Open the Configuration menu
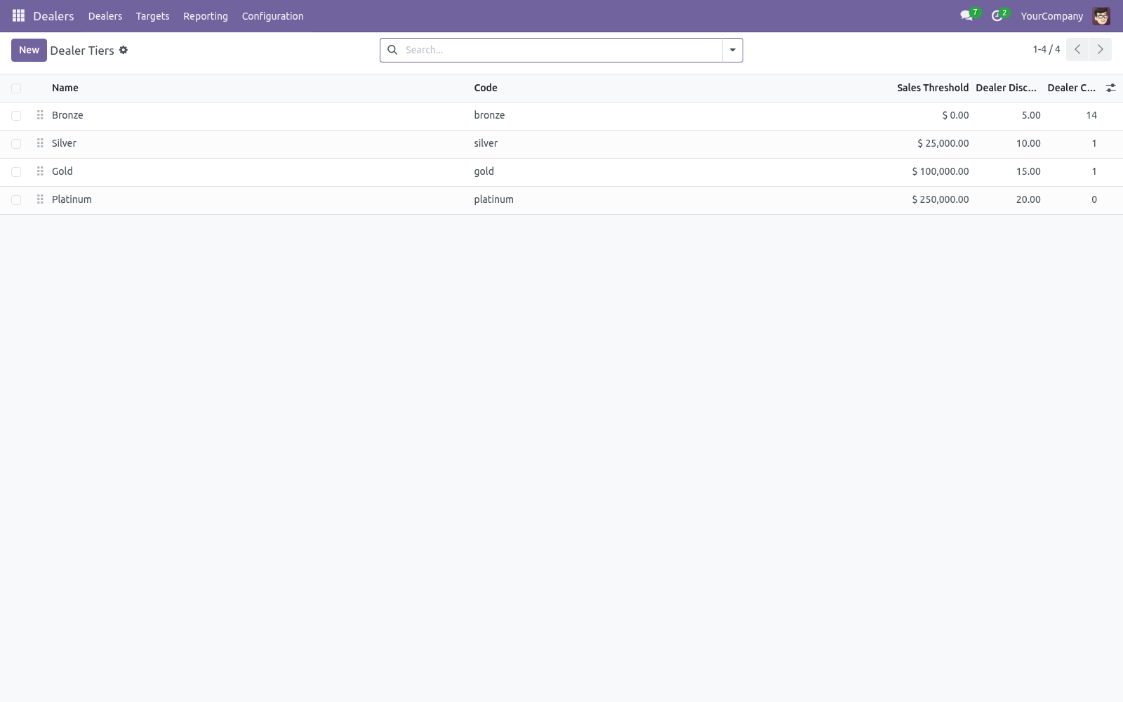Image resolution: width=1123 pixels, height=702 pixels. point(272,16)
